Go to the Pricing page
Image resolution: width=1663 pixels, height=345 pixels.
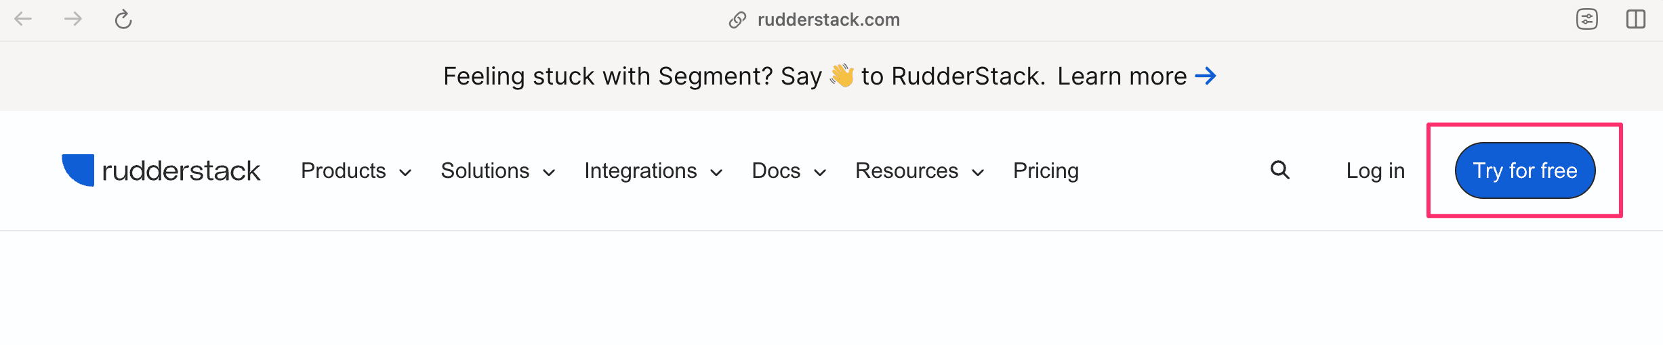[1046, 170]
